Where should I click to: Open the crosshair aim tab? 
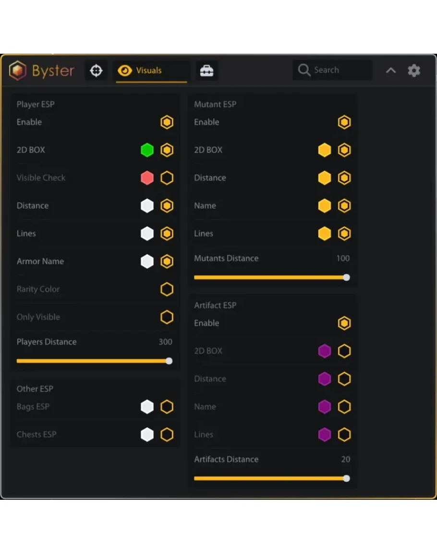(96, 71)
